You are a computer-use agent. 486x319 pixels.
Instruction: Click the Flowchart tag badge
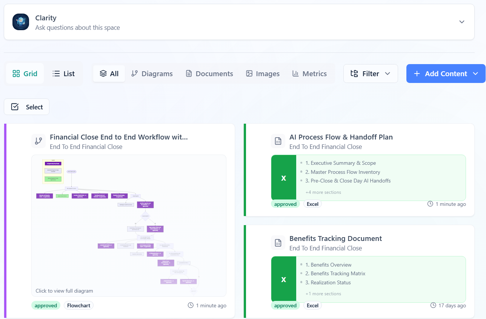pyautogui.click(x=78, y=305)
